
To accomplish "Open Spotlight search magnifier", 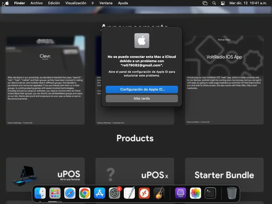I will coord(214,3).
